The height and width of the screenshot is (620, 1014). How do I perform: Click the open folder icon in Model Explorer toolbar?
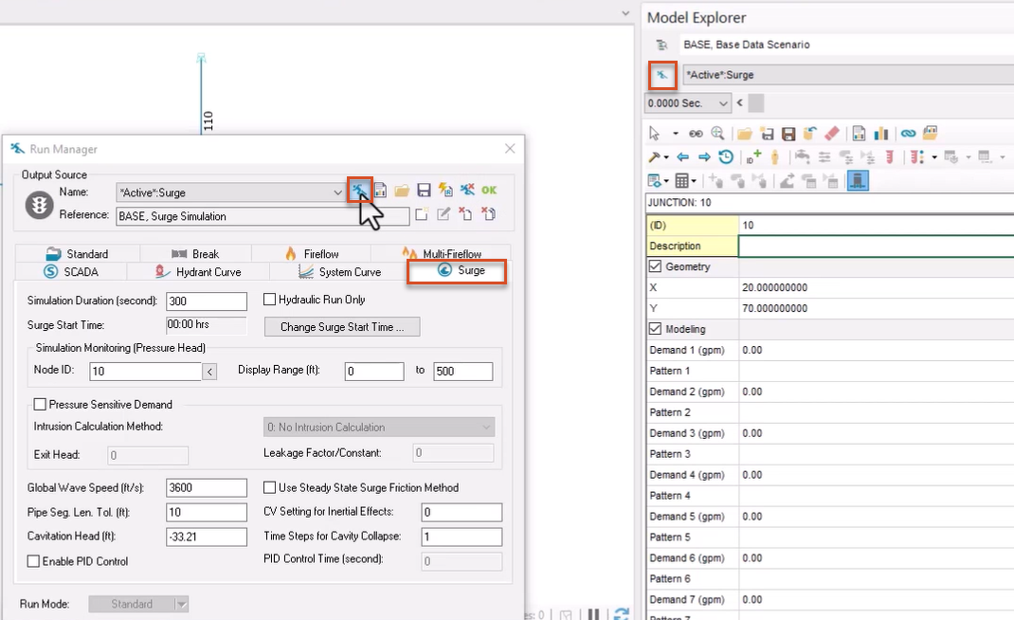click(x=744, y=134)
